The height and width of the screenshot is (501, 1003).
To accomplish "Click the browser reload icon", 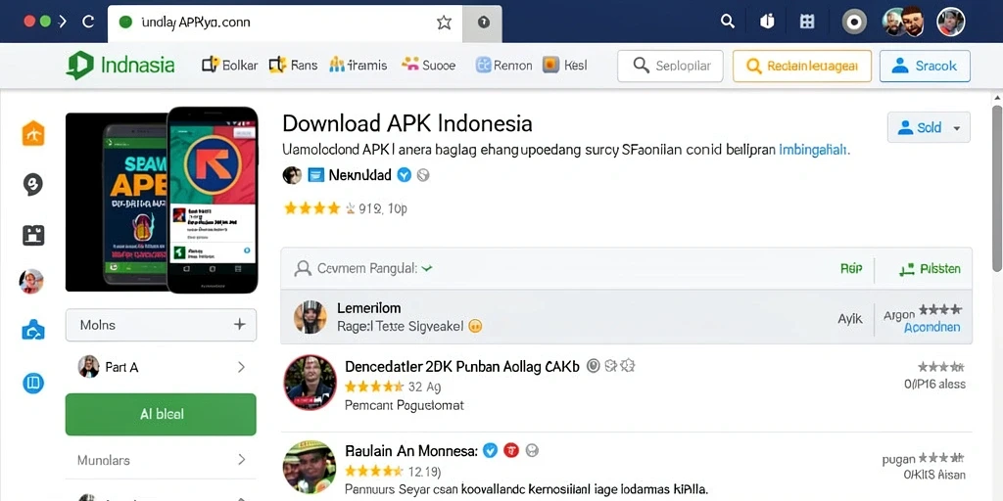I will pos(88,22).
